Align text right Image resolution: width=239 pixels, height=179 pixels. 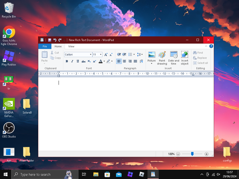tap(130, 61)
